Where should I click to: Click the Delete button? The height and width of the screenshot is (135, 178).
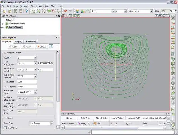41,47
